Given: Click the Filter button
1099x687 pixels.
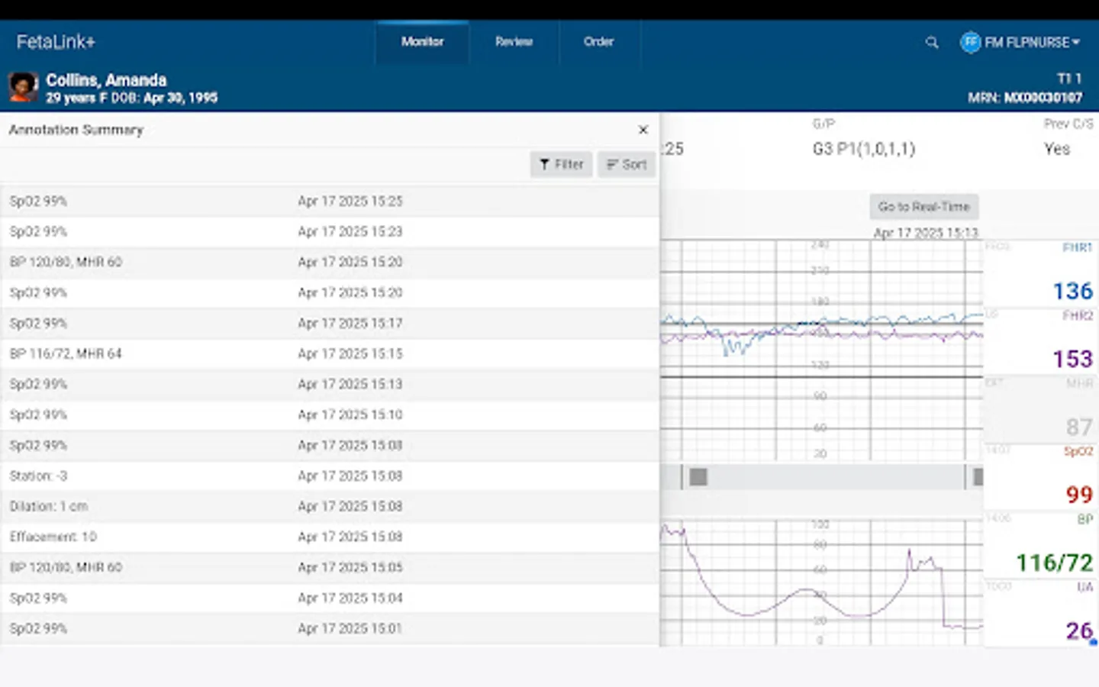Looking at the screenshot, I should click(561, 164).
